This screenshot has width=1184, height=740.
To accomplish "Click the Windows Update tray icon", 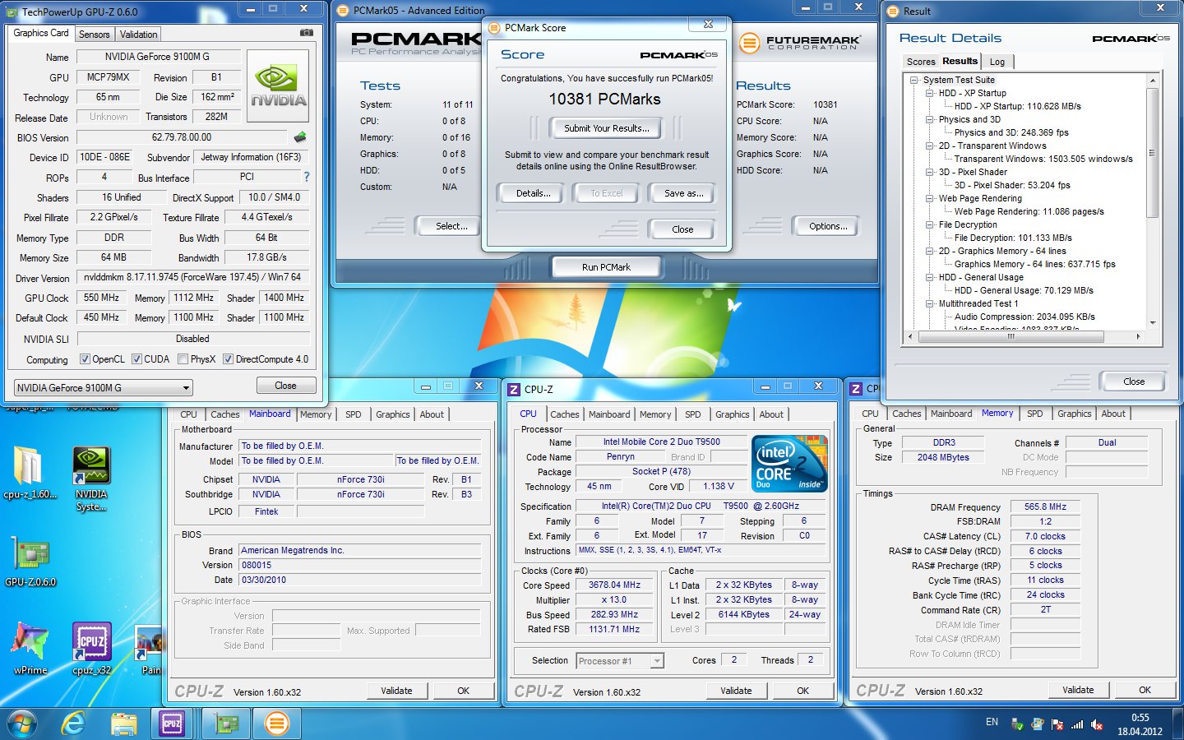I will [x=1037, y=724].
